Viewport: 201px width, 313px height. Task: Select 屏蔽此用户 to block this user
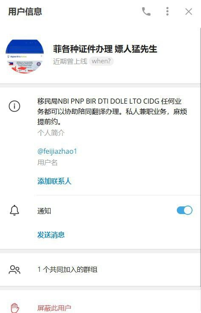coord(54,308)
